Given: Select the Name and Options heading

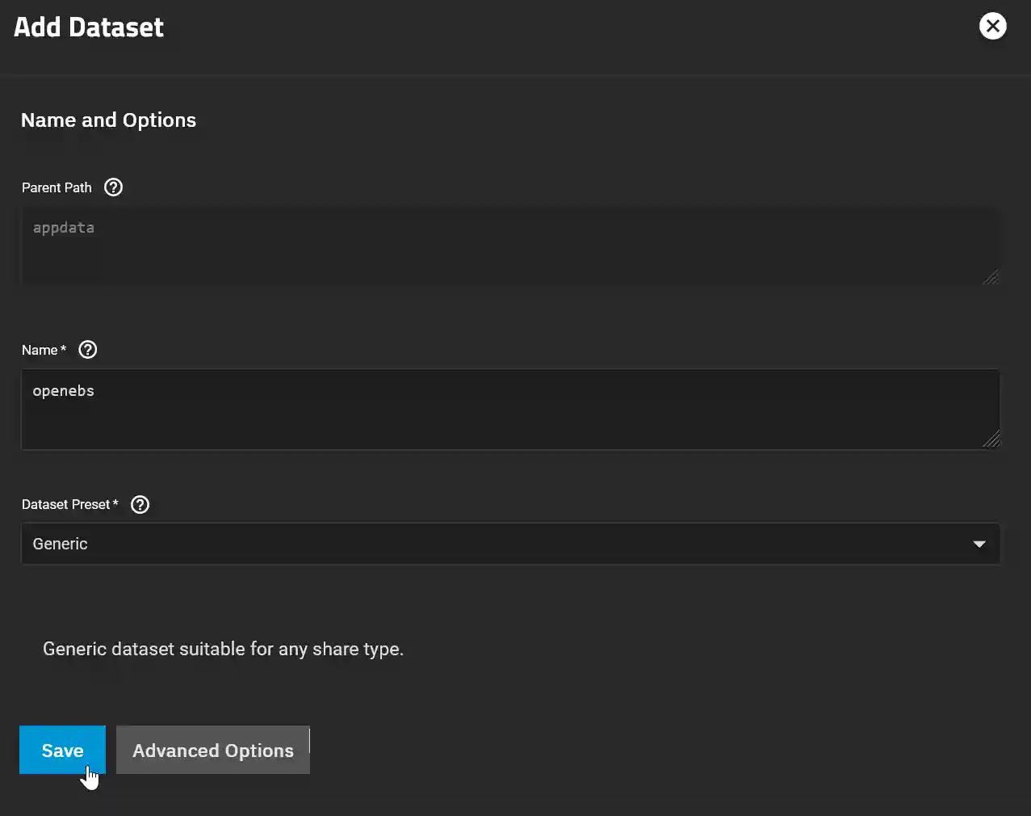Looking at the screenshot, I should click(108, 120).
